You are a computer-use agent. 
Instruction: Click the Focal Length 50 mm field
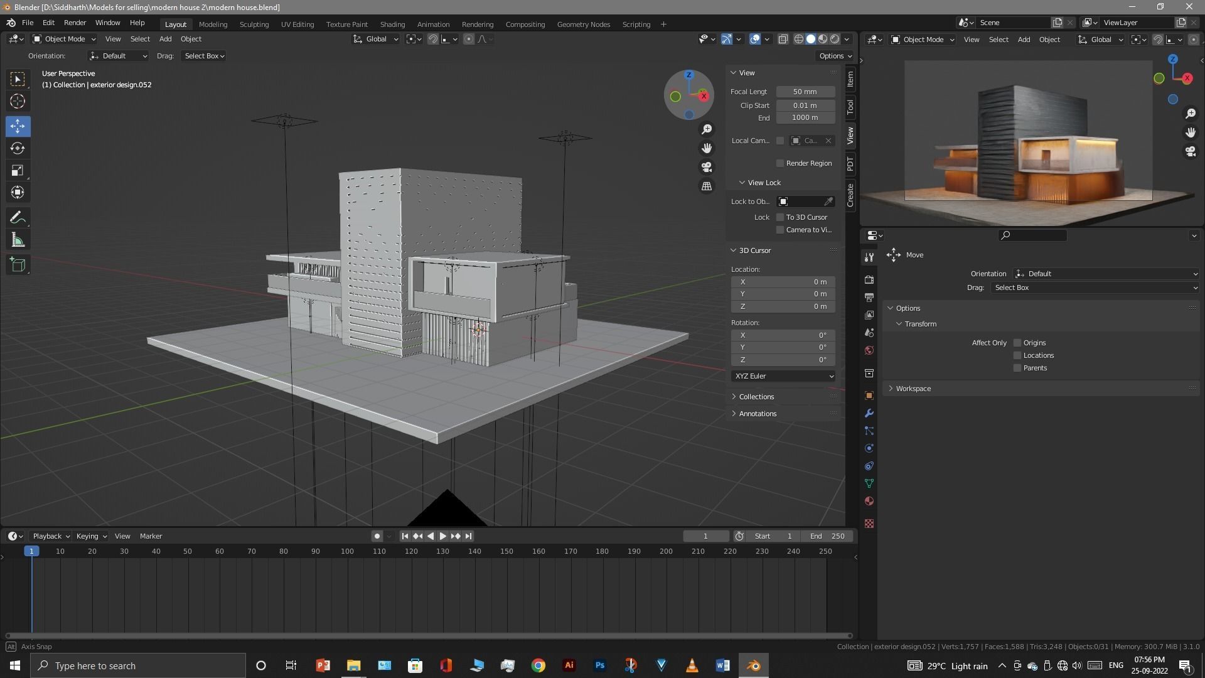[x=805, y=92]
